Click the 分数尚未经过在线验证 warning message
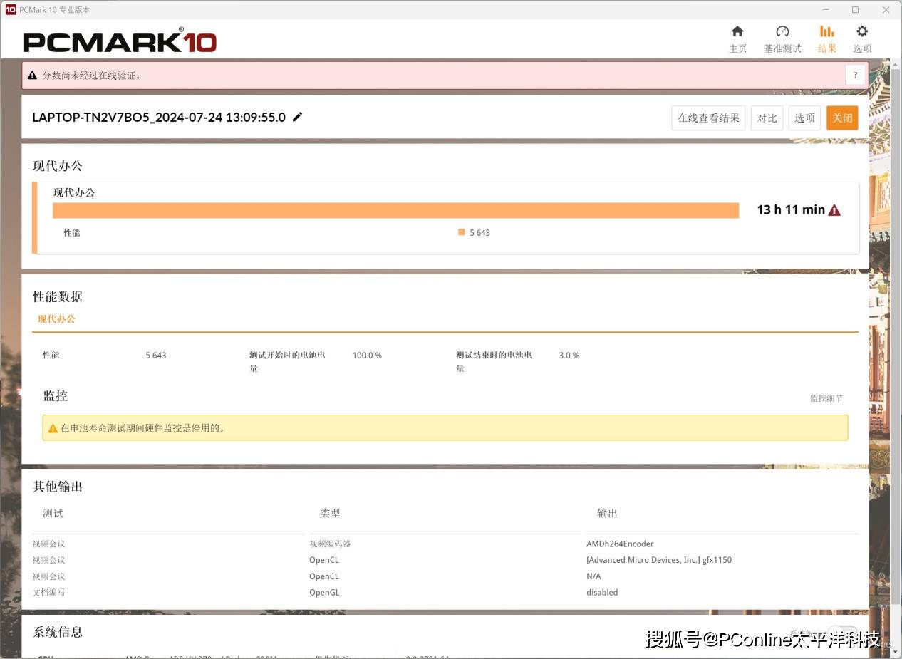Viewport: 902px width, 659px height. (92, 75)
